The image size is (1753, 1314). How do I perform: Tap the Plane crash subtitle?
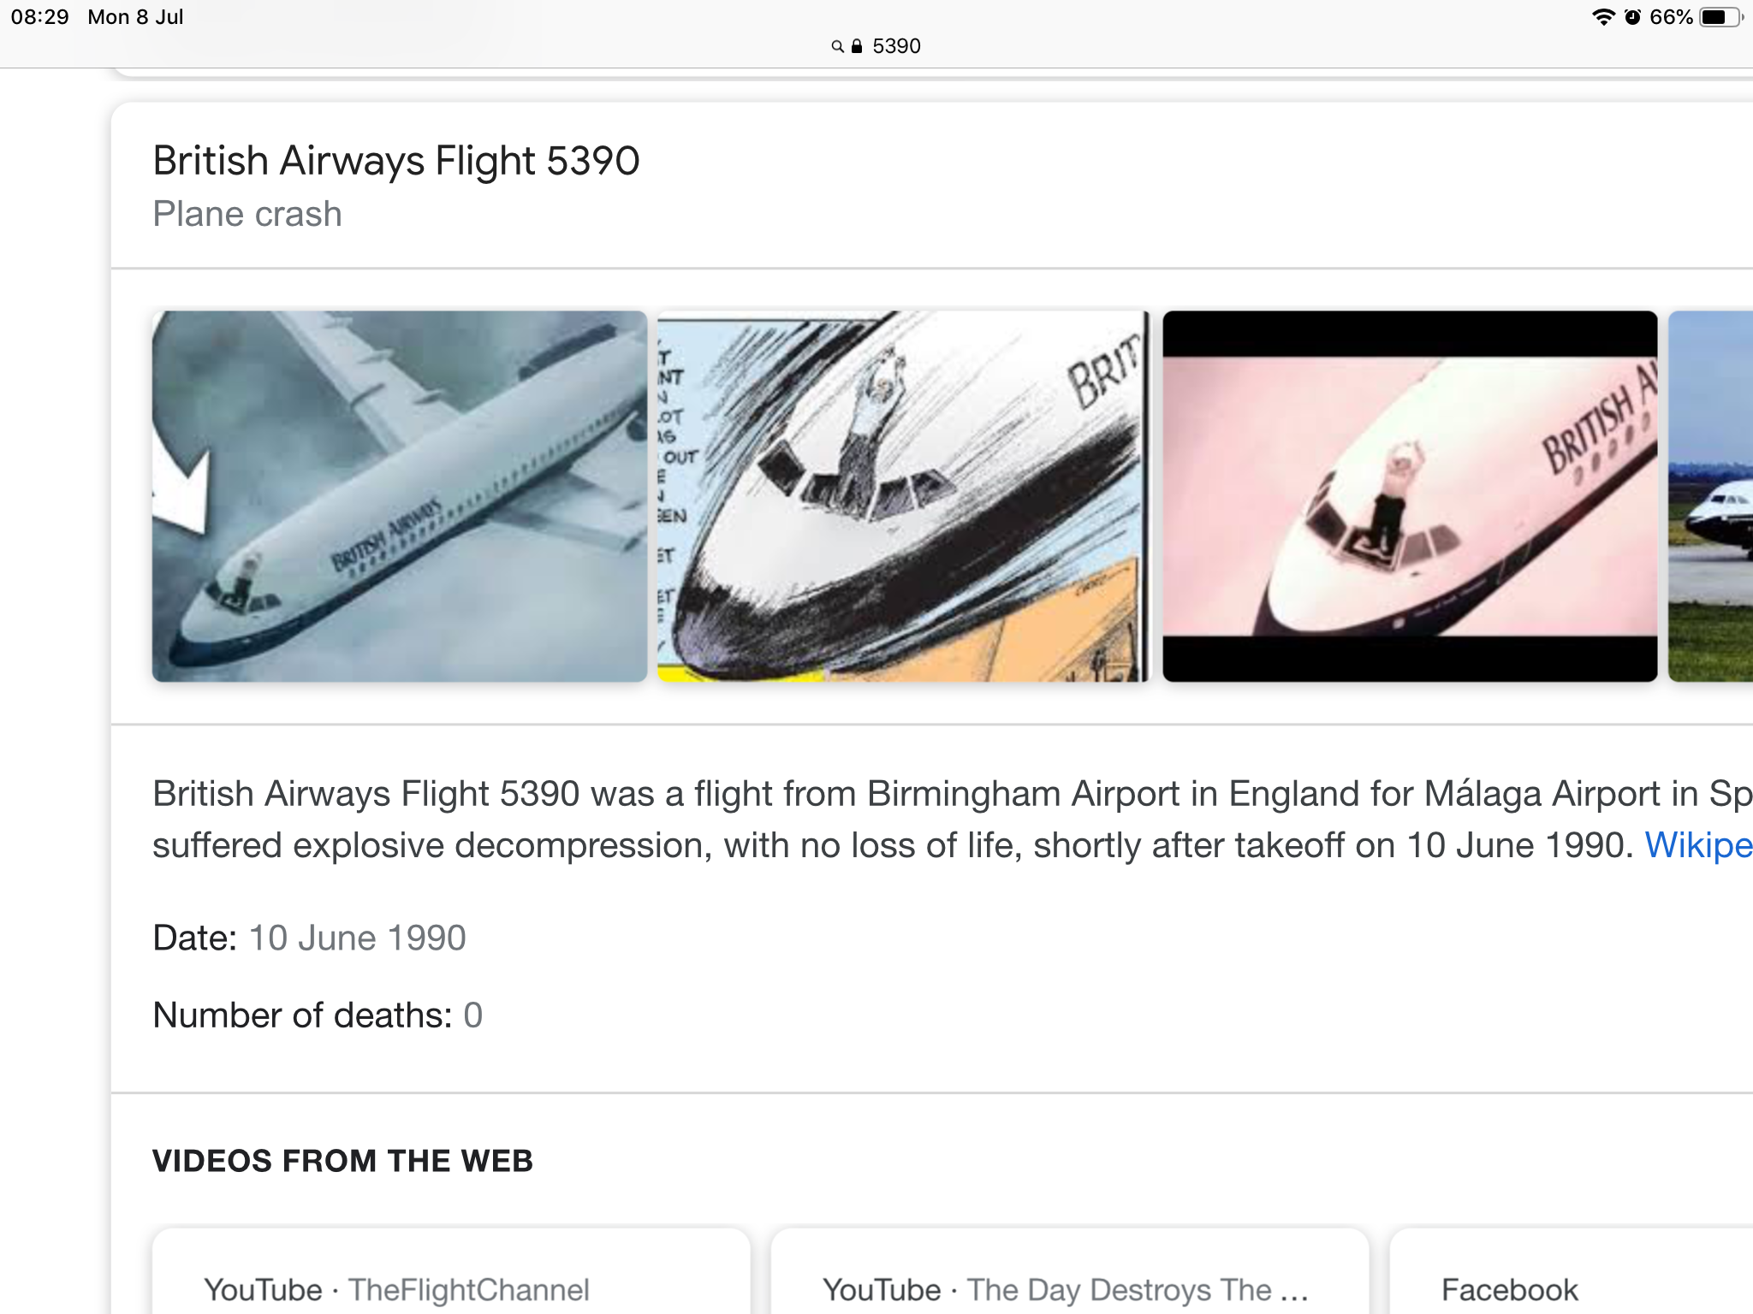(247, 214)
